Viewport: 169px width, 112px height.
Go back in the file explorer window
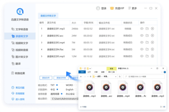pos(81,76)
